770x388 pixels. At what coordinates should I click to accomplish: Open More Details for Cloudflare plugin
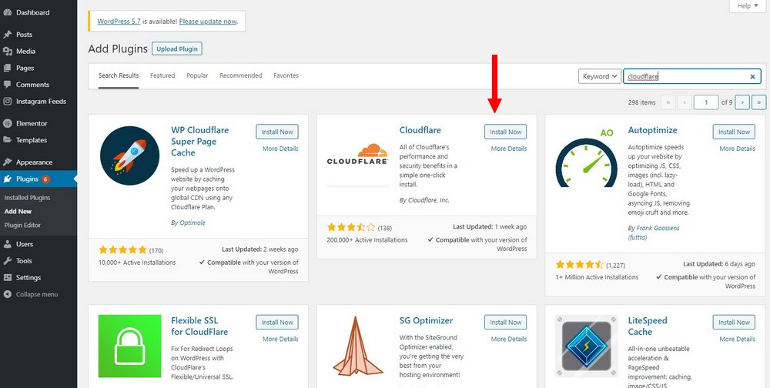pyautogui.click(x=509, y=149)
